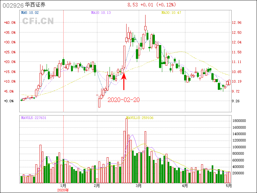Click the MA30:10.47 indicator label
This screenshot has width=257, height=193.
[x=171, y=13]
